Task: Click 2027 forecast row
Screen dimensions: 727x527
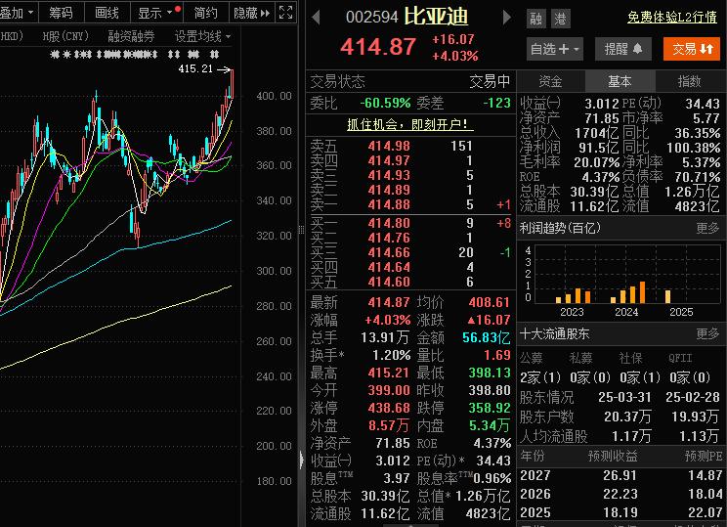Action: pos(621,475)
